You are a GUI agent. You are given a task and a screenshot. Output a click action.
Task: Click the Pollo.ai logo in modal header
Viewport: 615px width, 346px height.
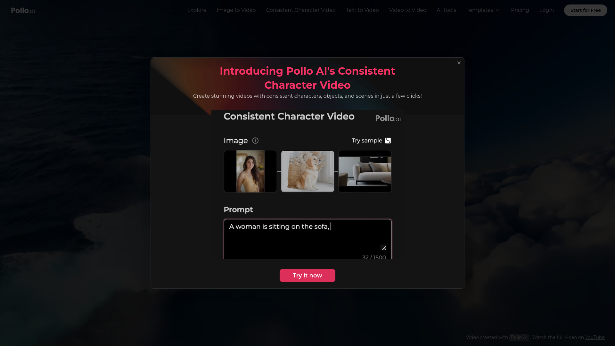click(x=387, y=118)
